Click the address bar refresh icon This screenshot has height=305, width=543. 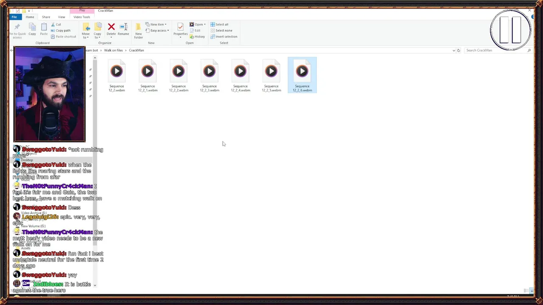pyautogui.click(x=458, y=50)
